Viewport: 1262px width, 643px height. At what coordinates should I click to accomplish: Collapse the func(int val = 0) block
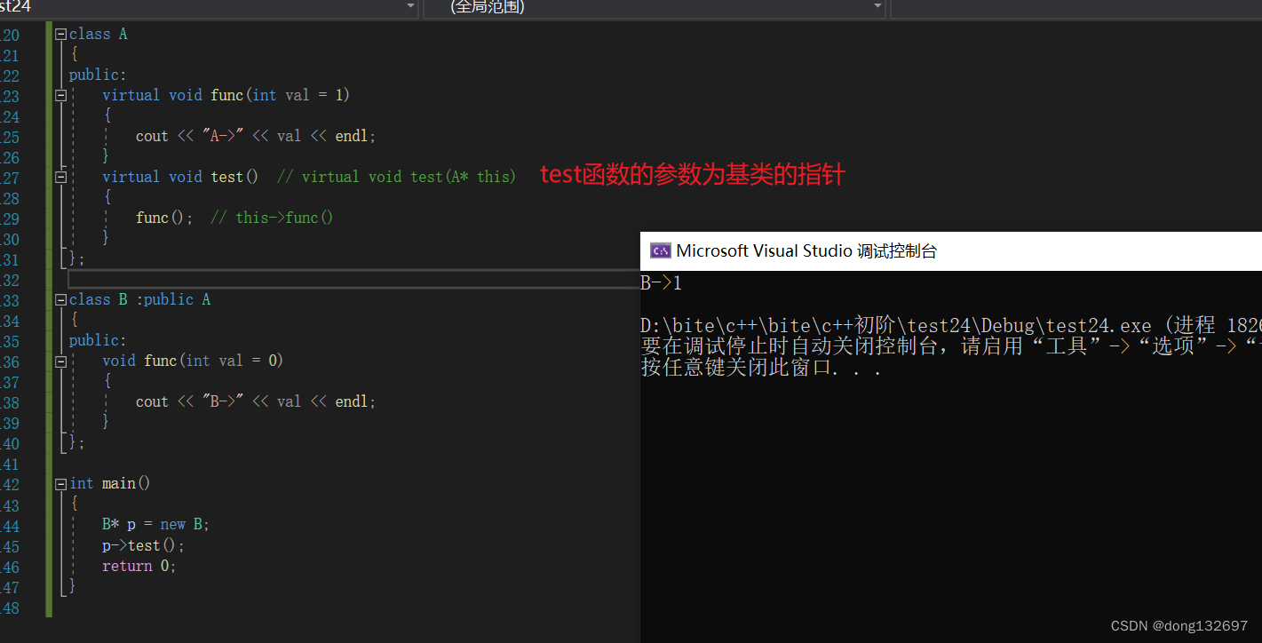[x=60, y=361]
